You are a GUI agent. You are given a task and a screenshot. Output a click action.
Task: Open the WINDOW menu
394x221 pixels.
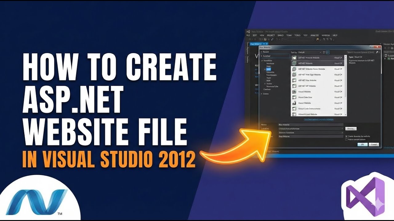tap(326, 35)
